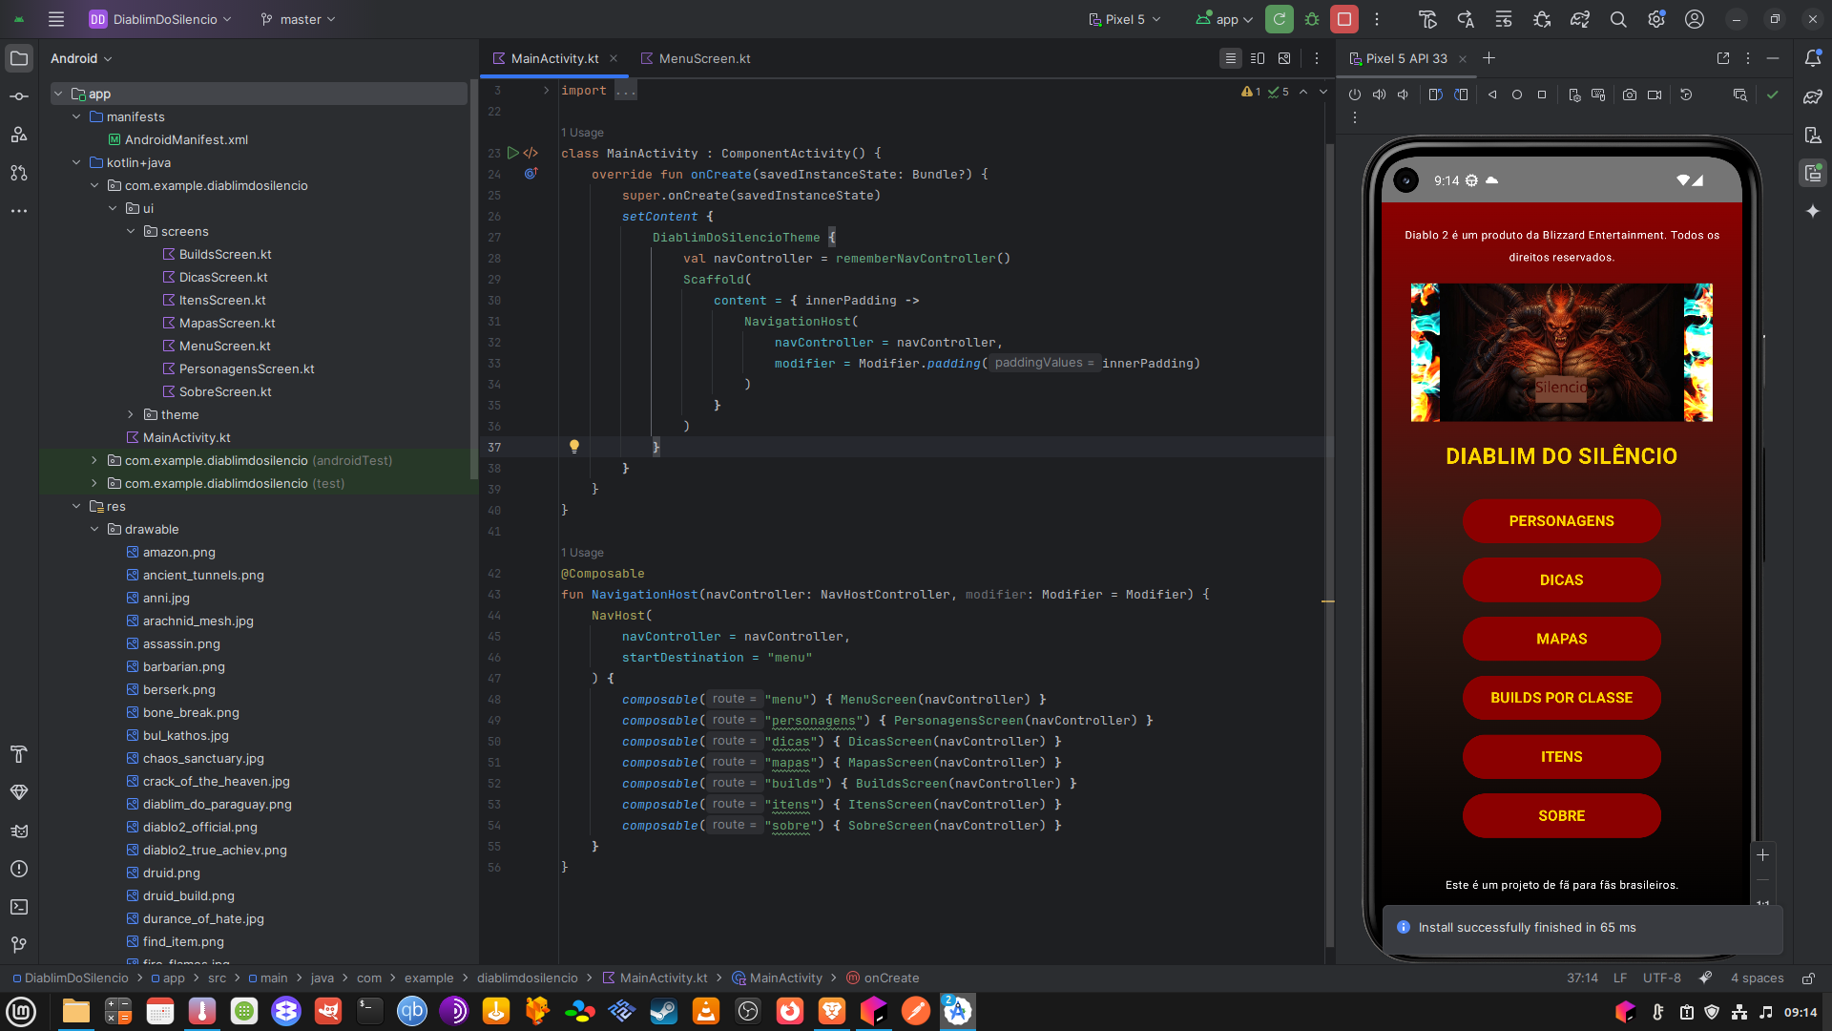Screen dimensions: 1832x1031
Task: Collapse the screens package
Action: (131, 231)
